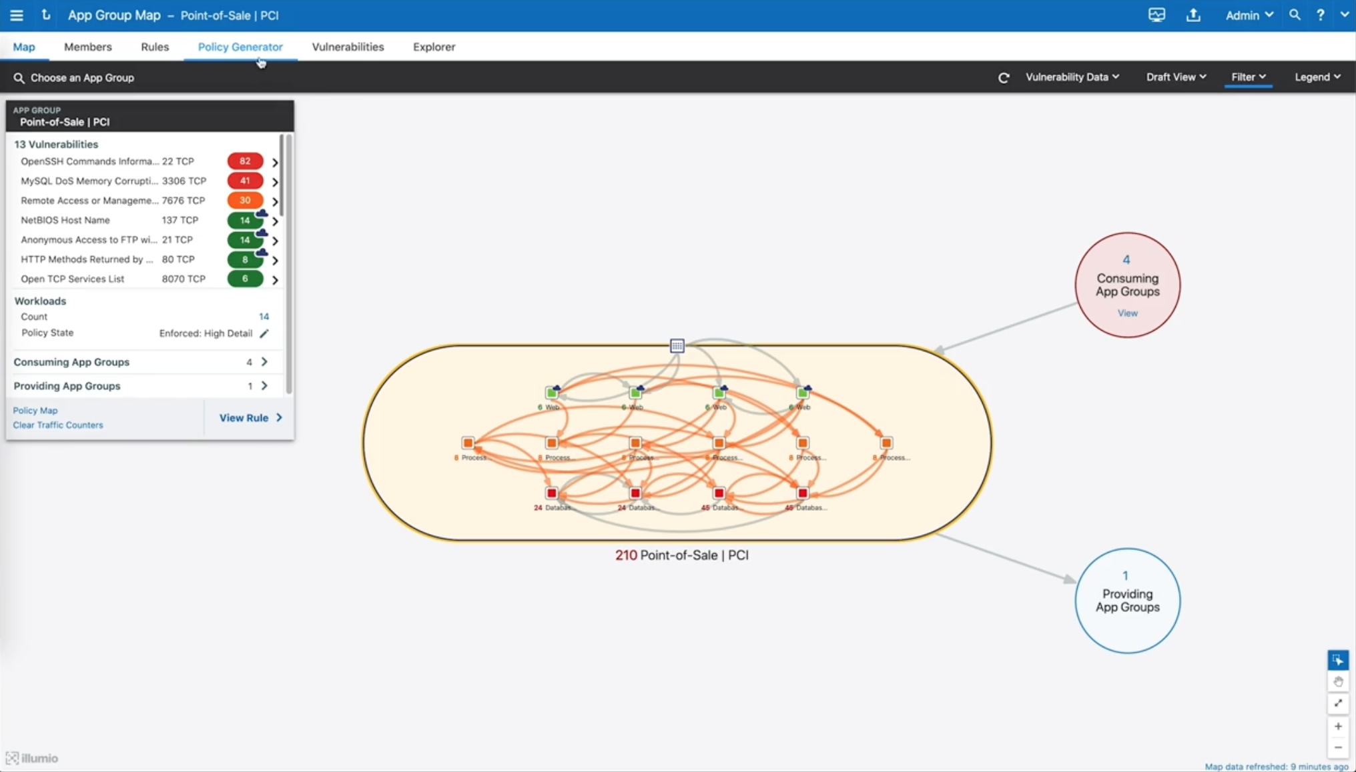
Task: Click the export upload icon
Action: (x=1193, y=15)
